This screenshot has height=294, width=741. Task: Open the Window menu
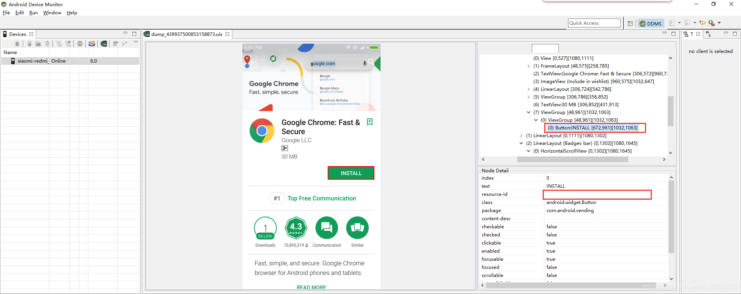[x=52, y=13]
